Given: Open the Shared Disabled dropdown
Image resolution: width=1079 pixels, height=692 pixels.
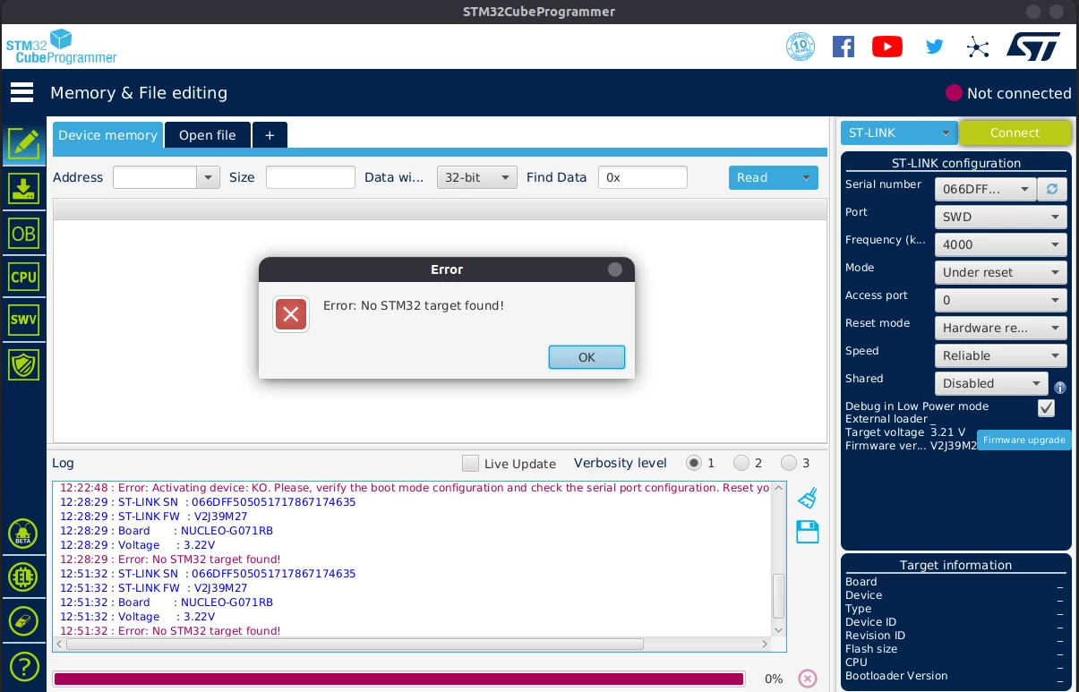Looking at the screenshot, I should [991, 383].
